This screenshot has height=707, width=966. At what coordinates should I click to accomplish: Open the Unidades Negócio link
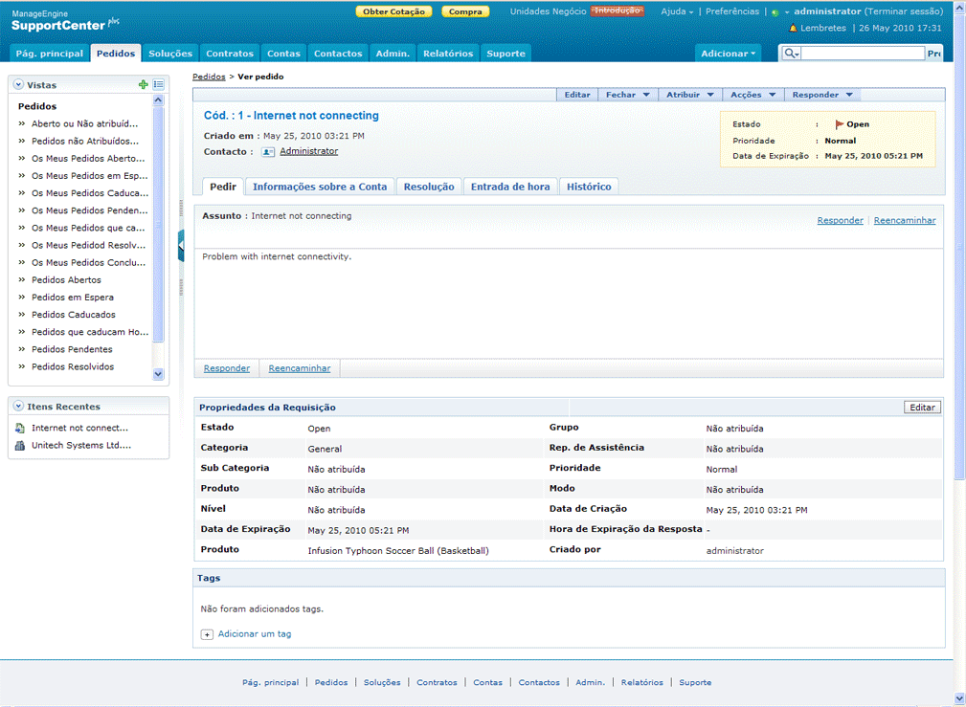(549, 11)
